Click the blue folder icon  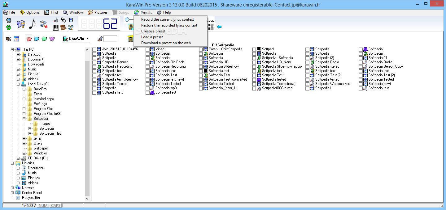click(37, 39)
